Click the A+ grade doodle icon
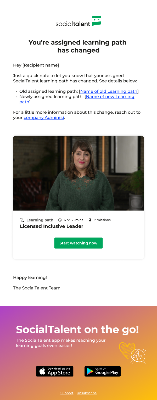Image resolution: width=157 pixels, height=400 pixels. (x=138, y=356)
